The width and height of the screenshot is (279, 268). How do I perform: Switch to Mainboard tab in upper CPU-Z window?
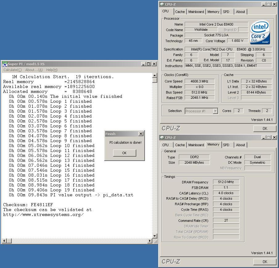[x=196, y=12]
